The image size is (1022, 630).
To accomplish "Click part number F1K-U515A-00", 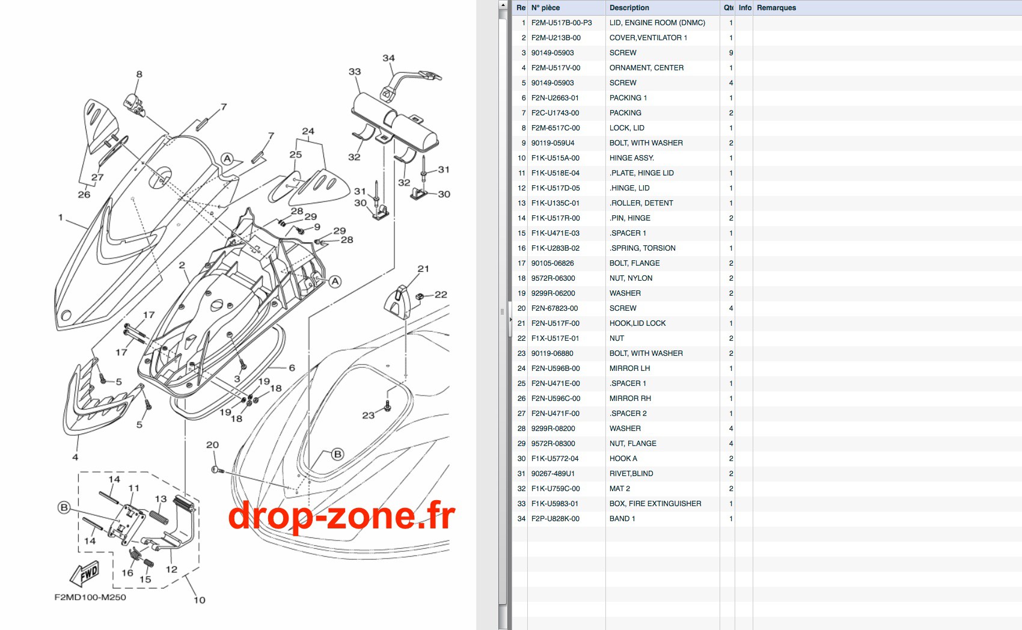I will [x=555, y=158].
